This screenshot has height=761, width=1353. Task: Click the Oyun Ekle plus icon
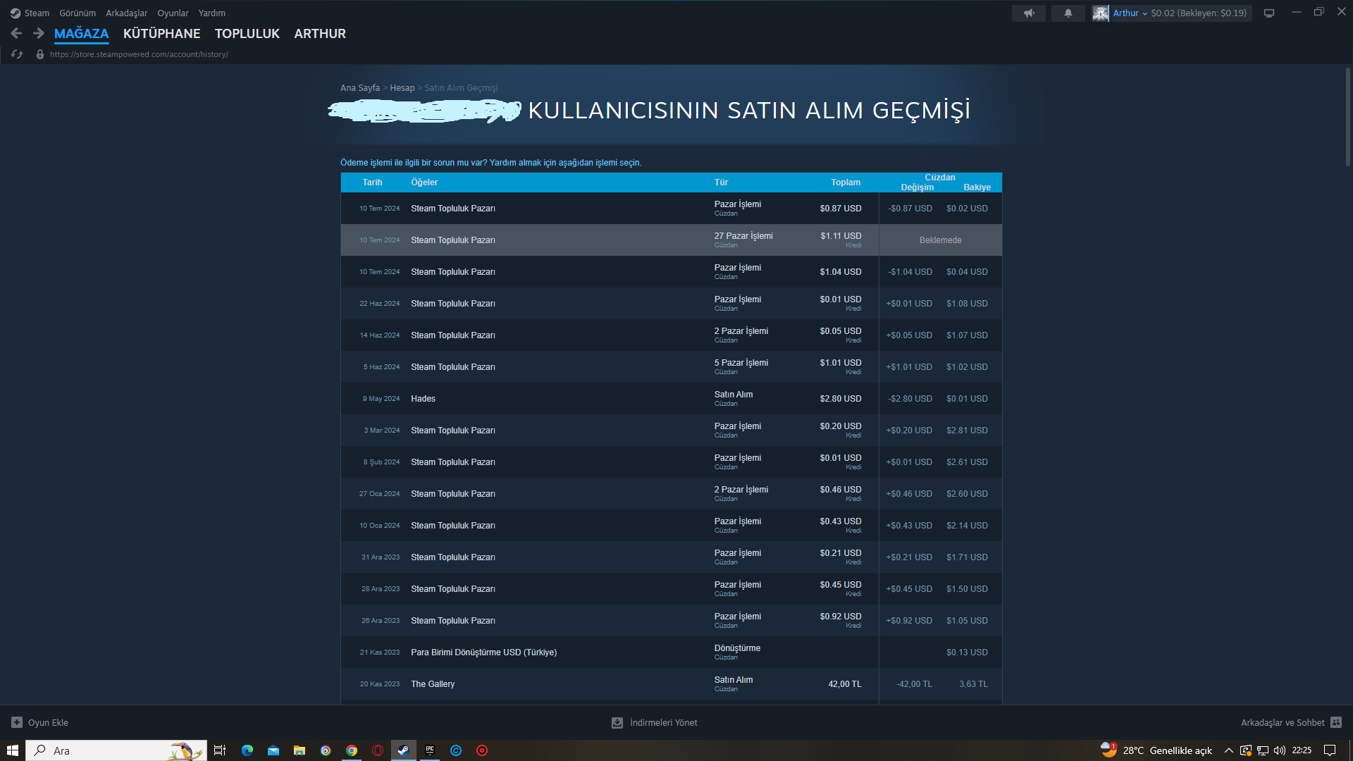tap(17, 722)
